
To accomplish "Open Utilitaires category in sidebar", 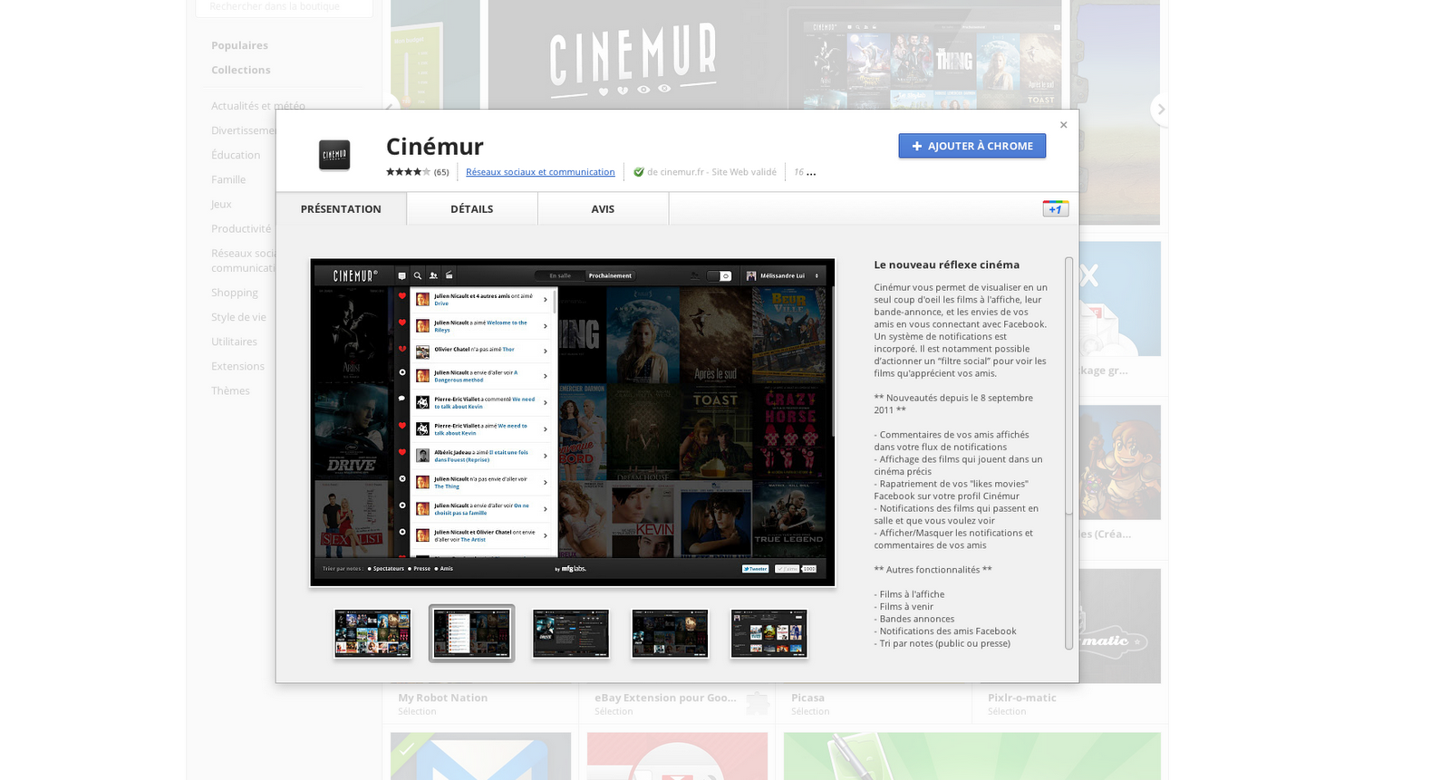I will click(x=235, y=342).
